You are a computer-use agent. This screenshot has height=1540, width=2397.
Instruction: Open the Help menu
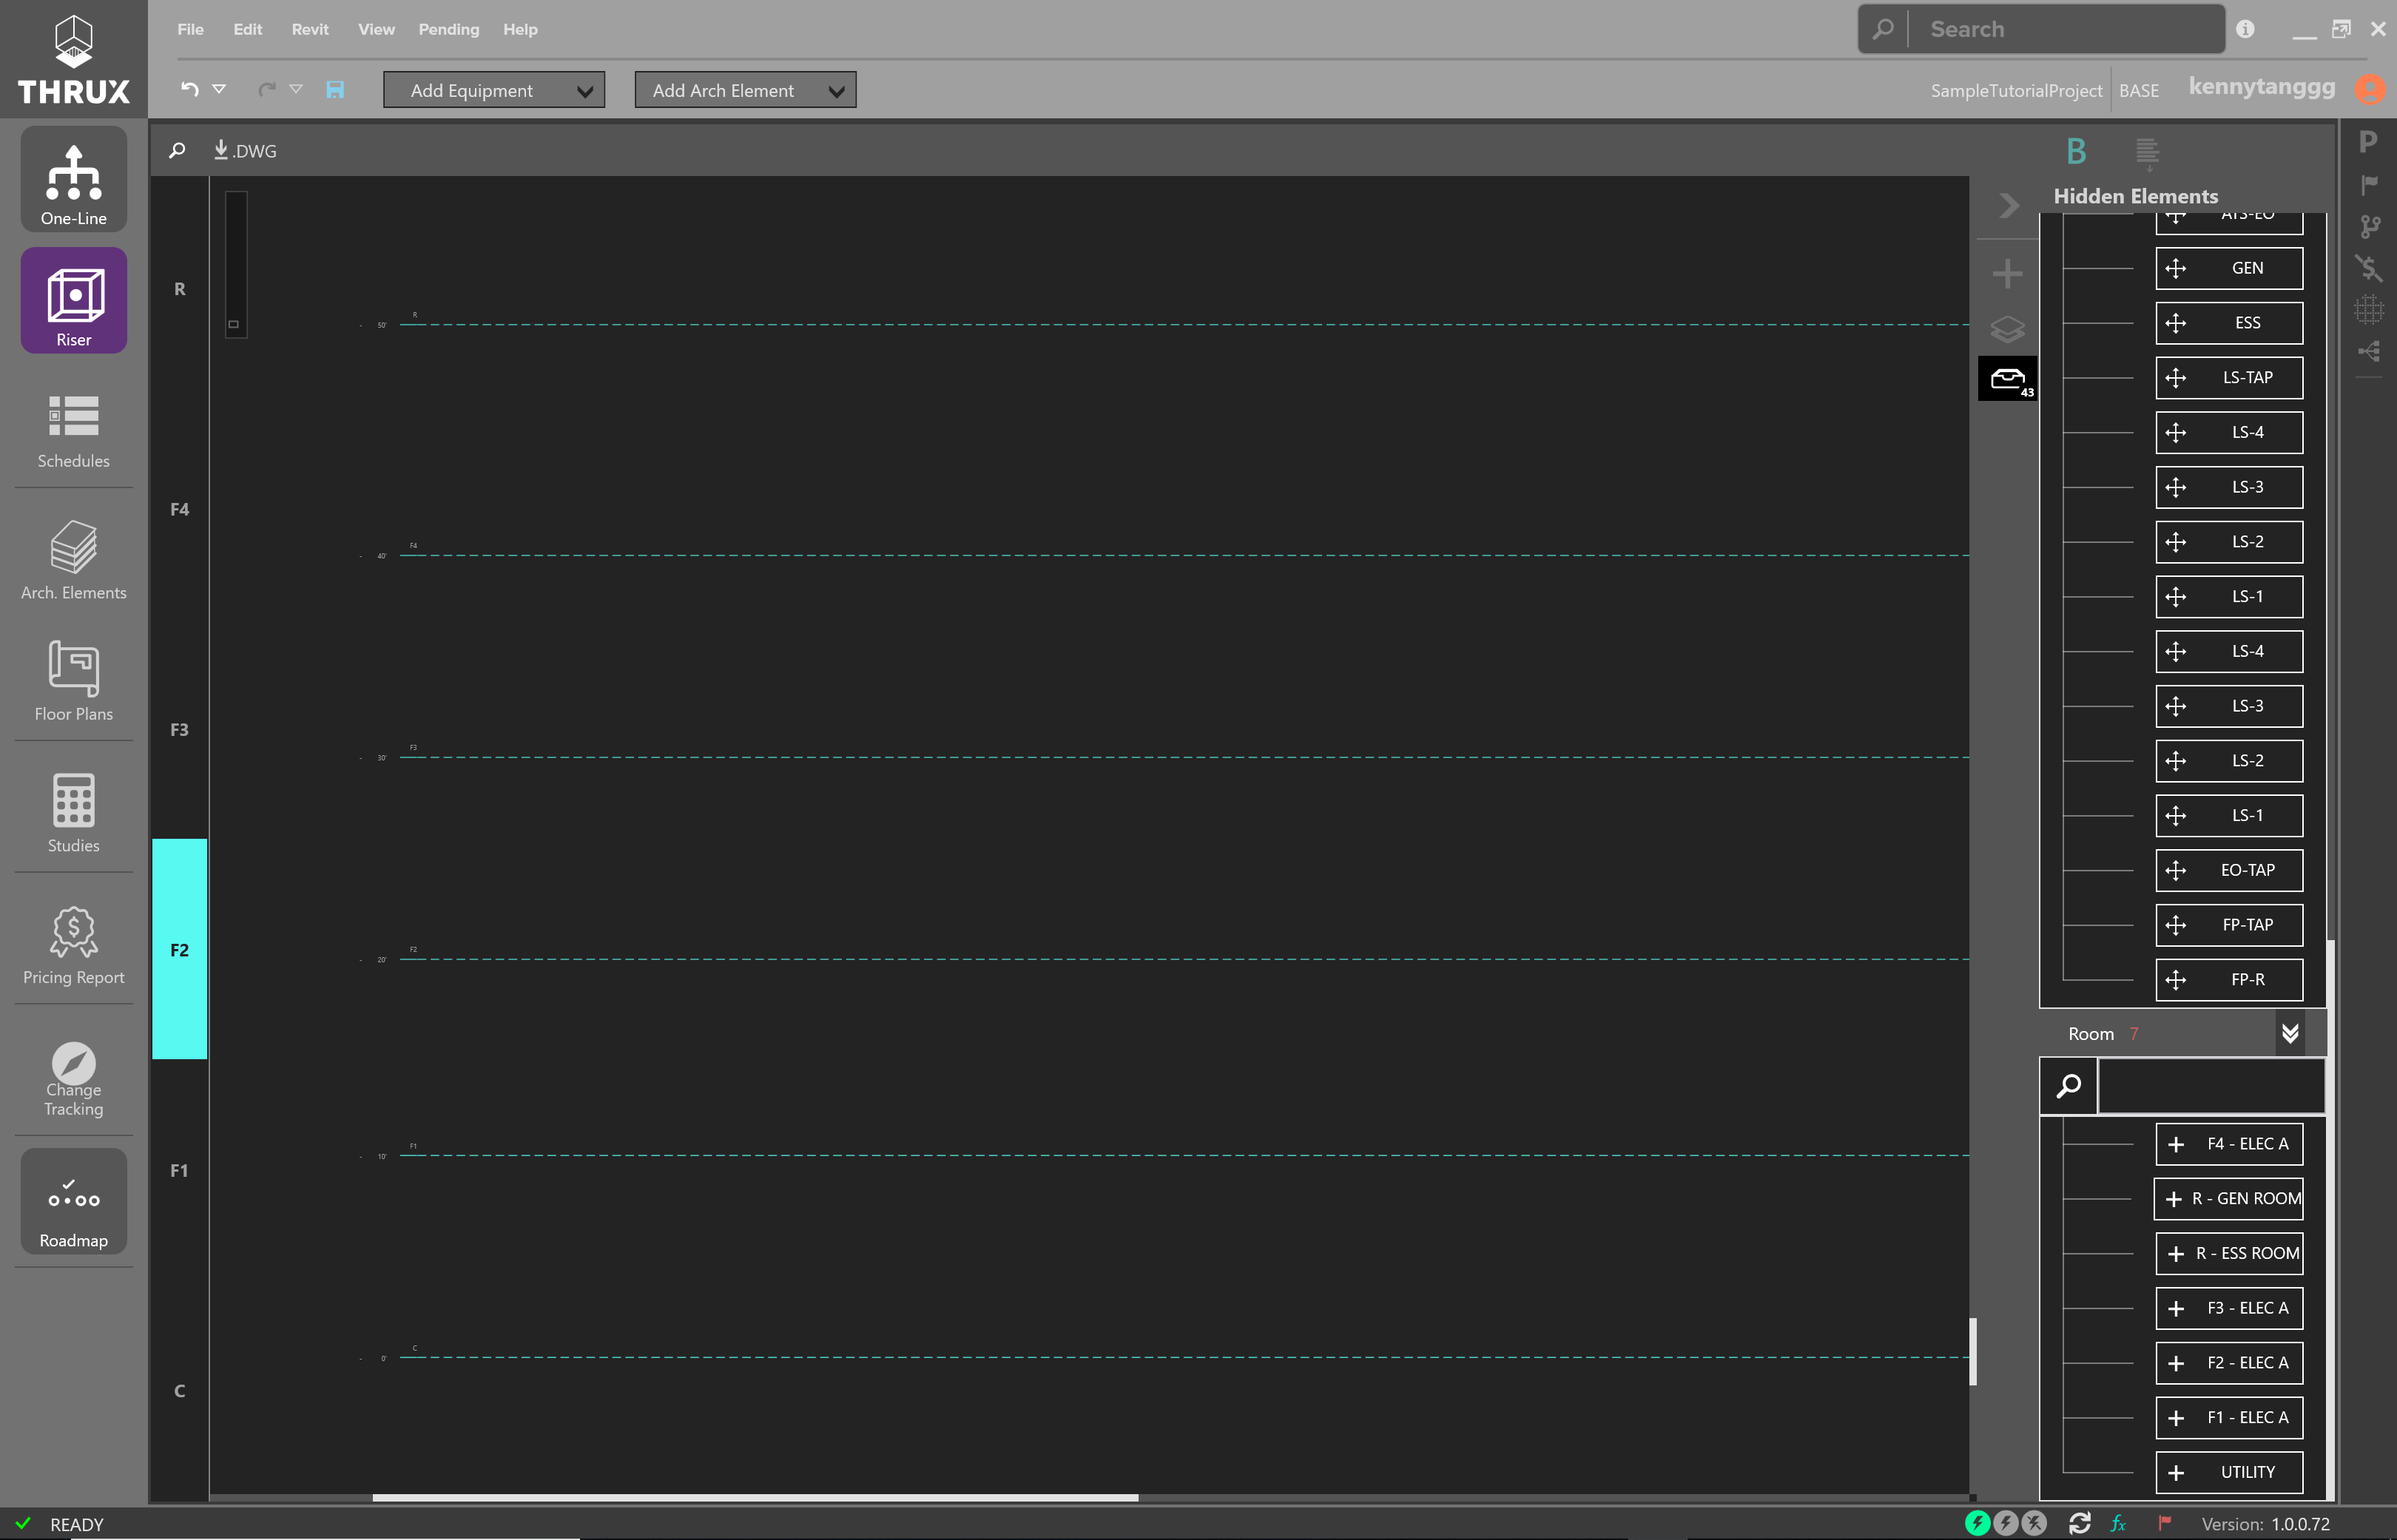tap(520, 29)
